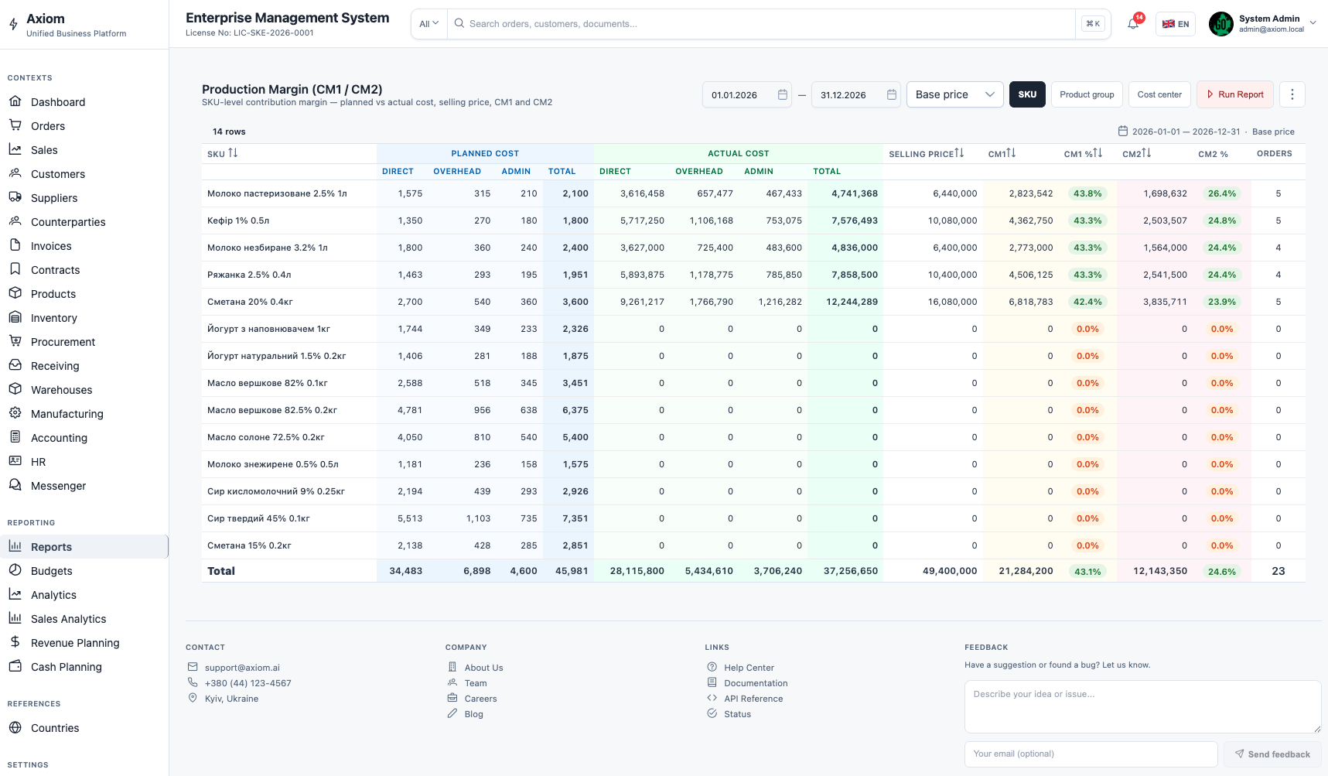Click the end date calendar icon
Viewport: 1328px width, 776px height.
pos(891,94)
